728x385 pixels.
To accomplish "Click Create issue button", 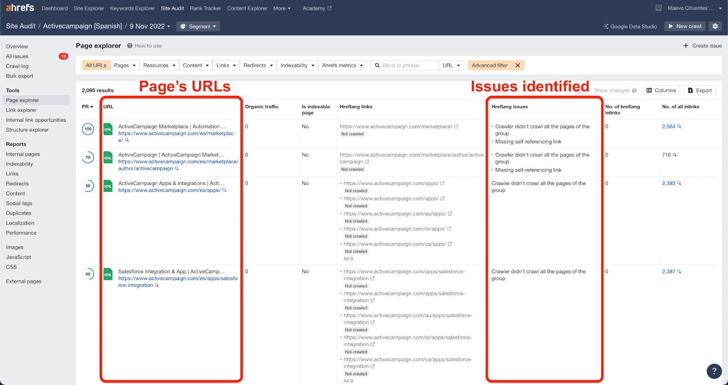I will pos(703,45).
